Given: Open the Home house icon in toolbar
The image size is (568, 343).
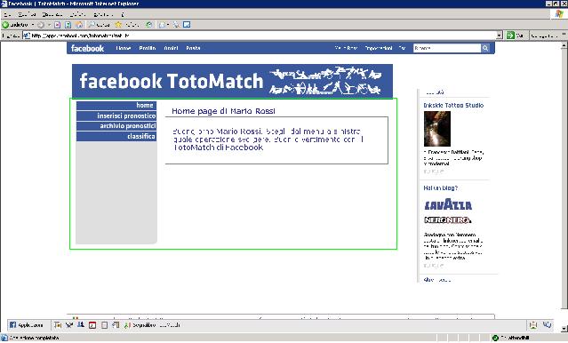Looking at the screenshot, I should coord(79,25).
